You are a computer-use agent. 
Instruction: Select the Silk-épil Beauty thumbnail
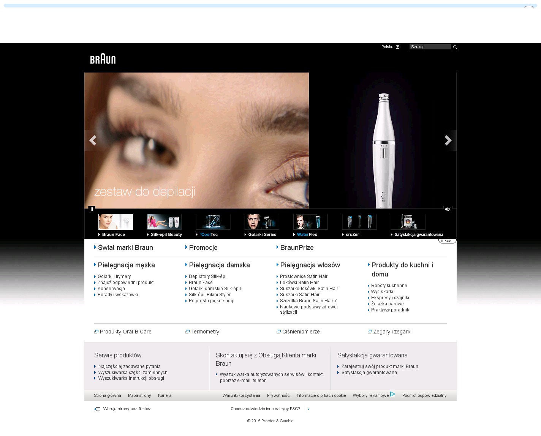click(164, 222)
